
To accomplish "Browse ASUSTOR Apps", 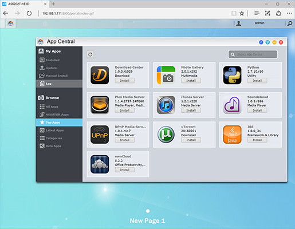I will tap(59, 114).
